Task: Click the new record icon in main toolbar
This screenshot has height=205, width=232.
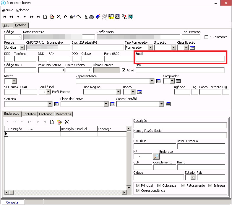Action: click(45, 17)
